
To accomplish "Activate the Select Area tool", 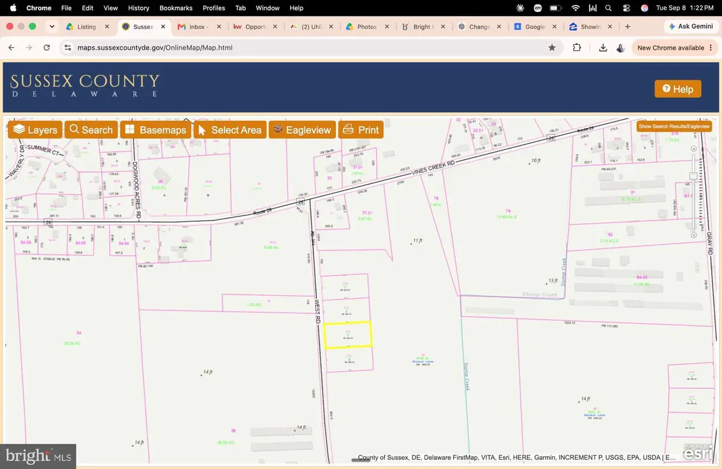I will 230,130.
